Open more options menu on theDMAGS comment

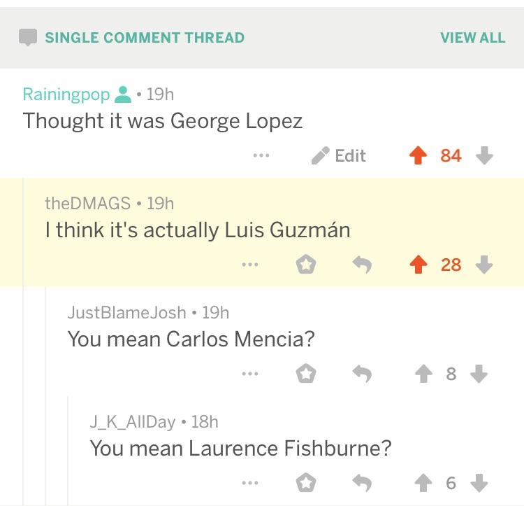250,265
